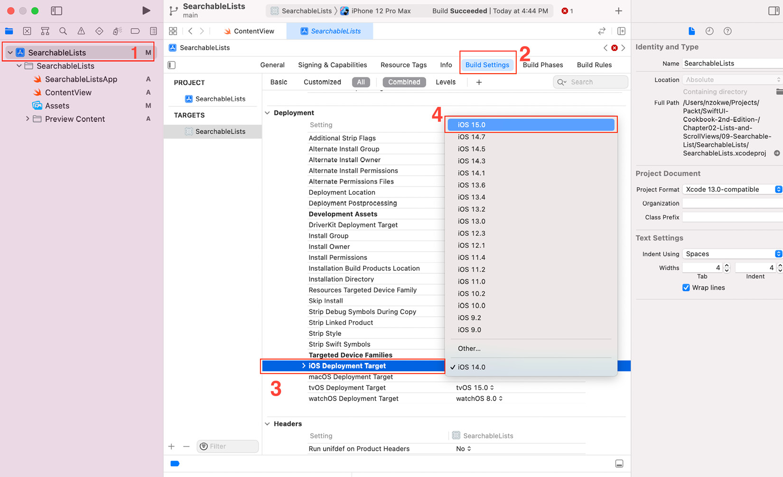The height and width of the screenshot is (477, 783).
Task: Choose iOS 14.5 from the list
Action: (x=531, y=149)
